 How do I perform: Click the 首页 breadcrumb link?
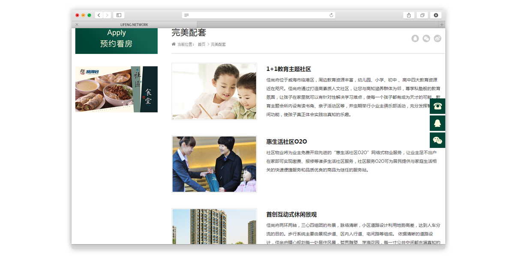coord(201,44)
